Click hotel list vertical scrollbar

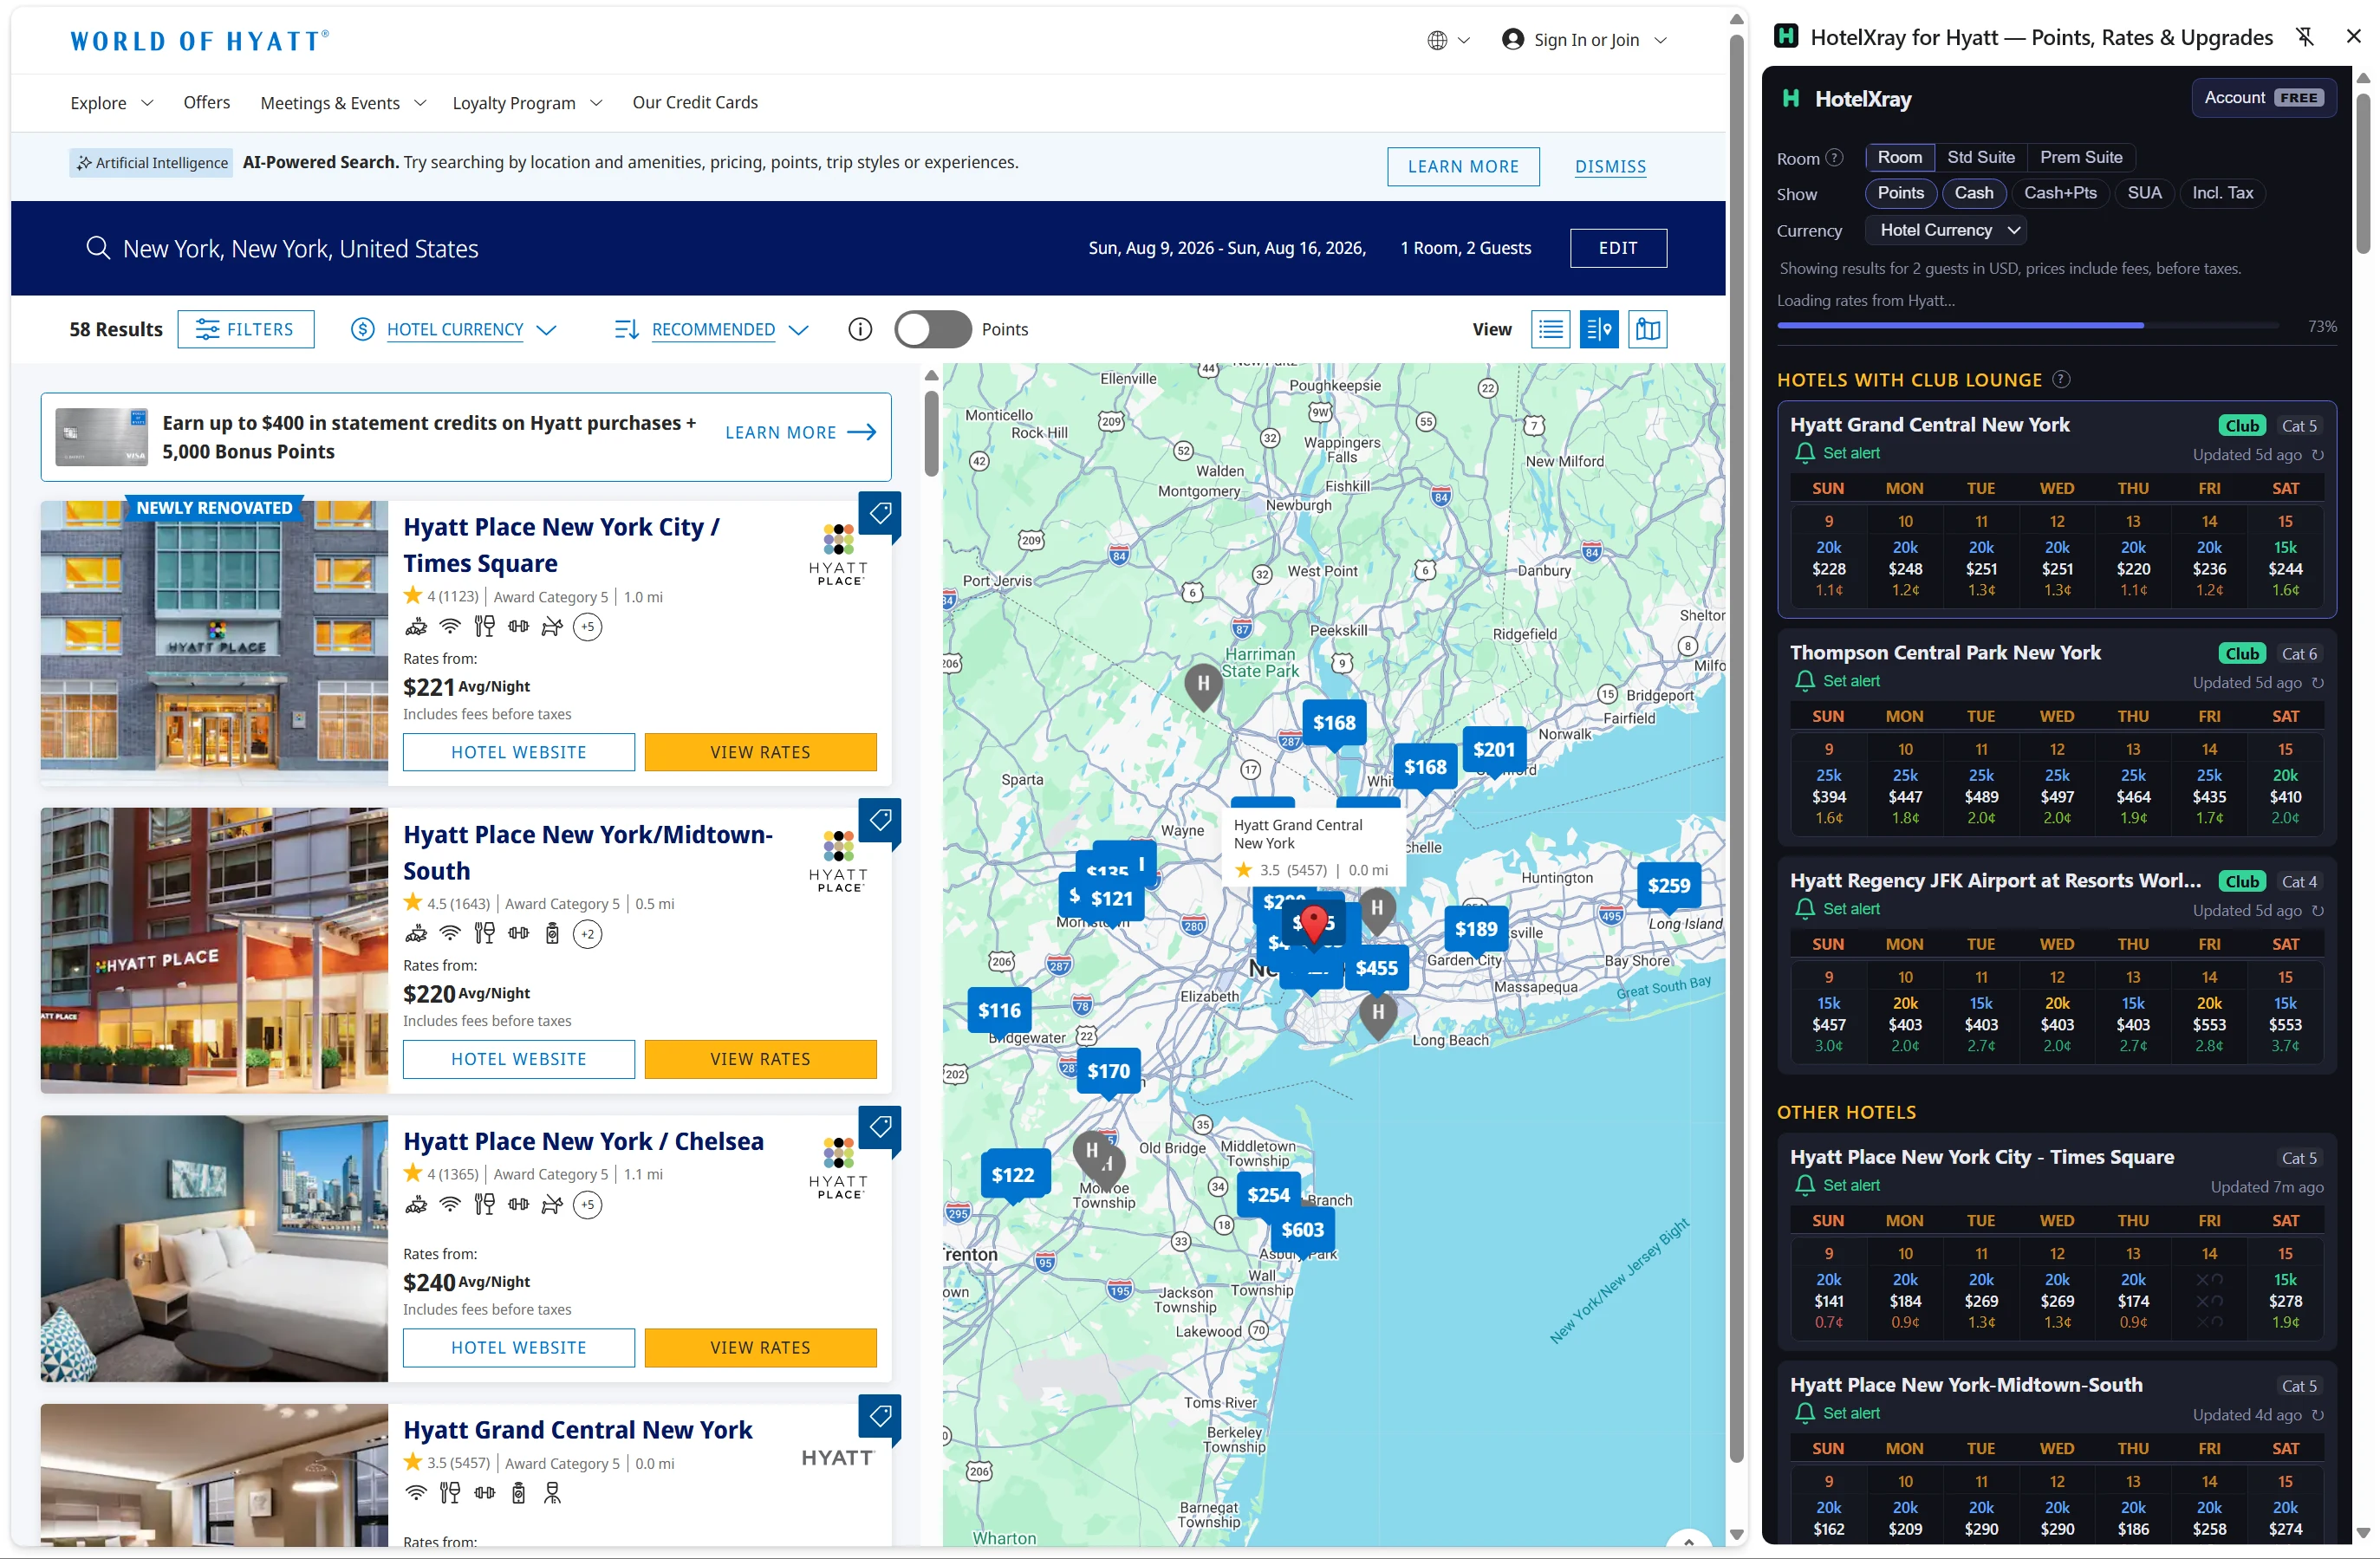click(930, 435)
